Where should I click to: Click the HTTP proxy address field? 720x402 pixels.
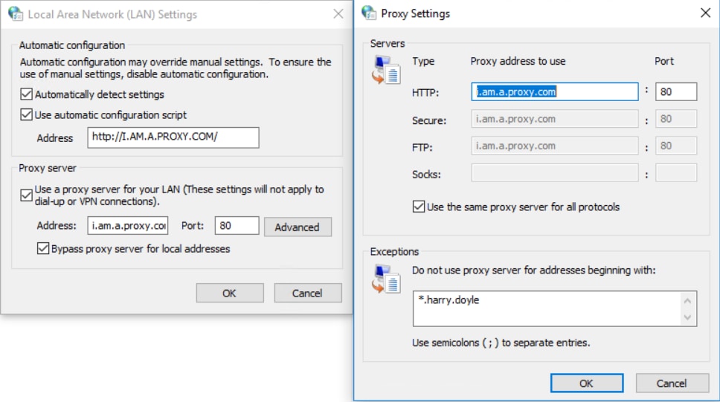(x=555, y=92)
